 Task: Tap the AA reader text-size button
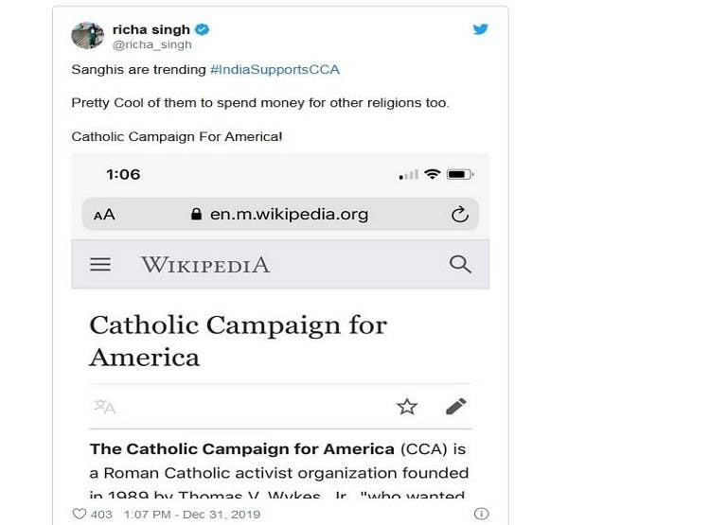pyautogui.click(x=104, y=215)
